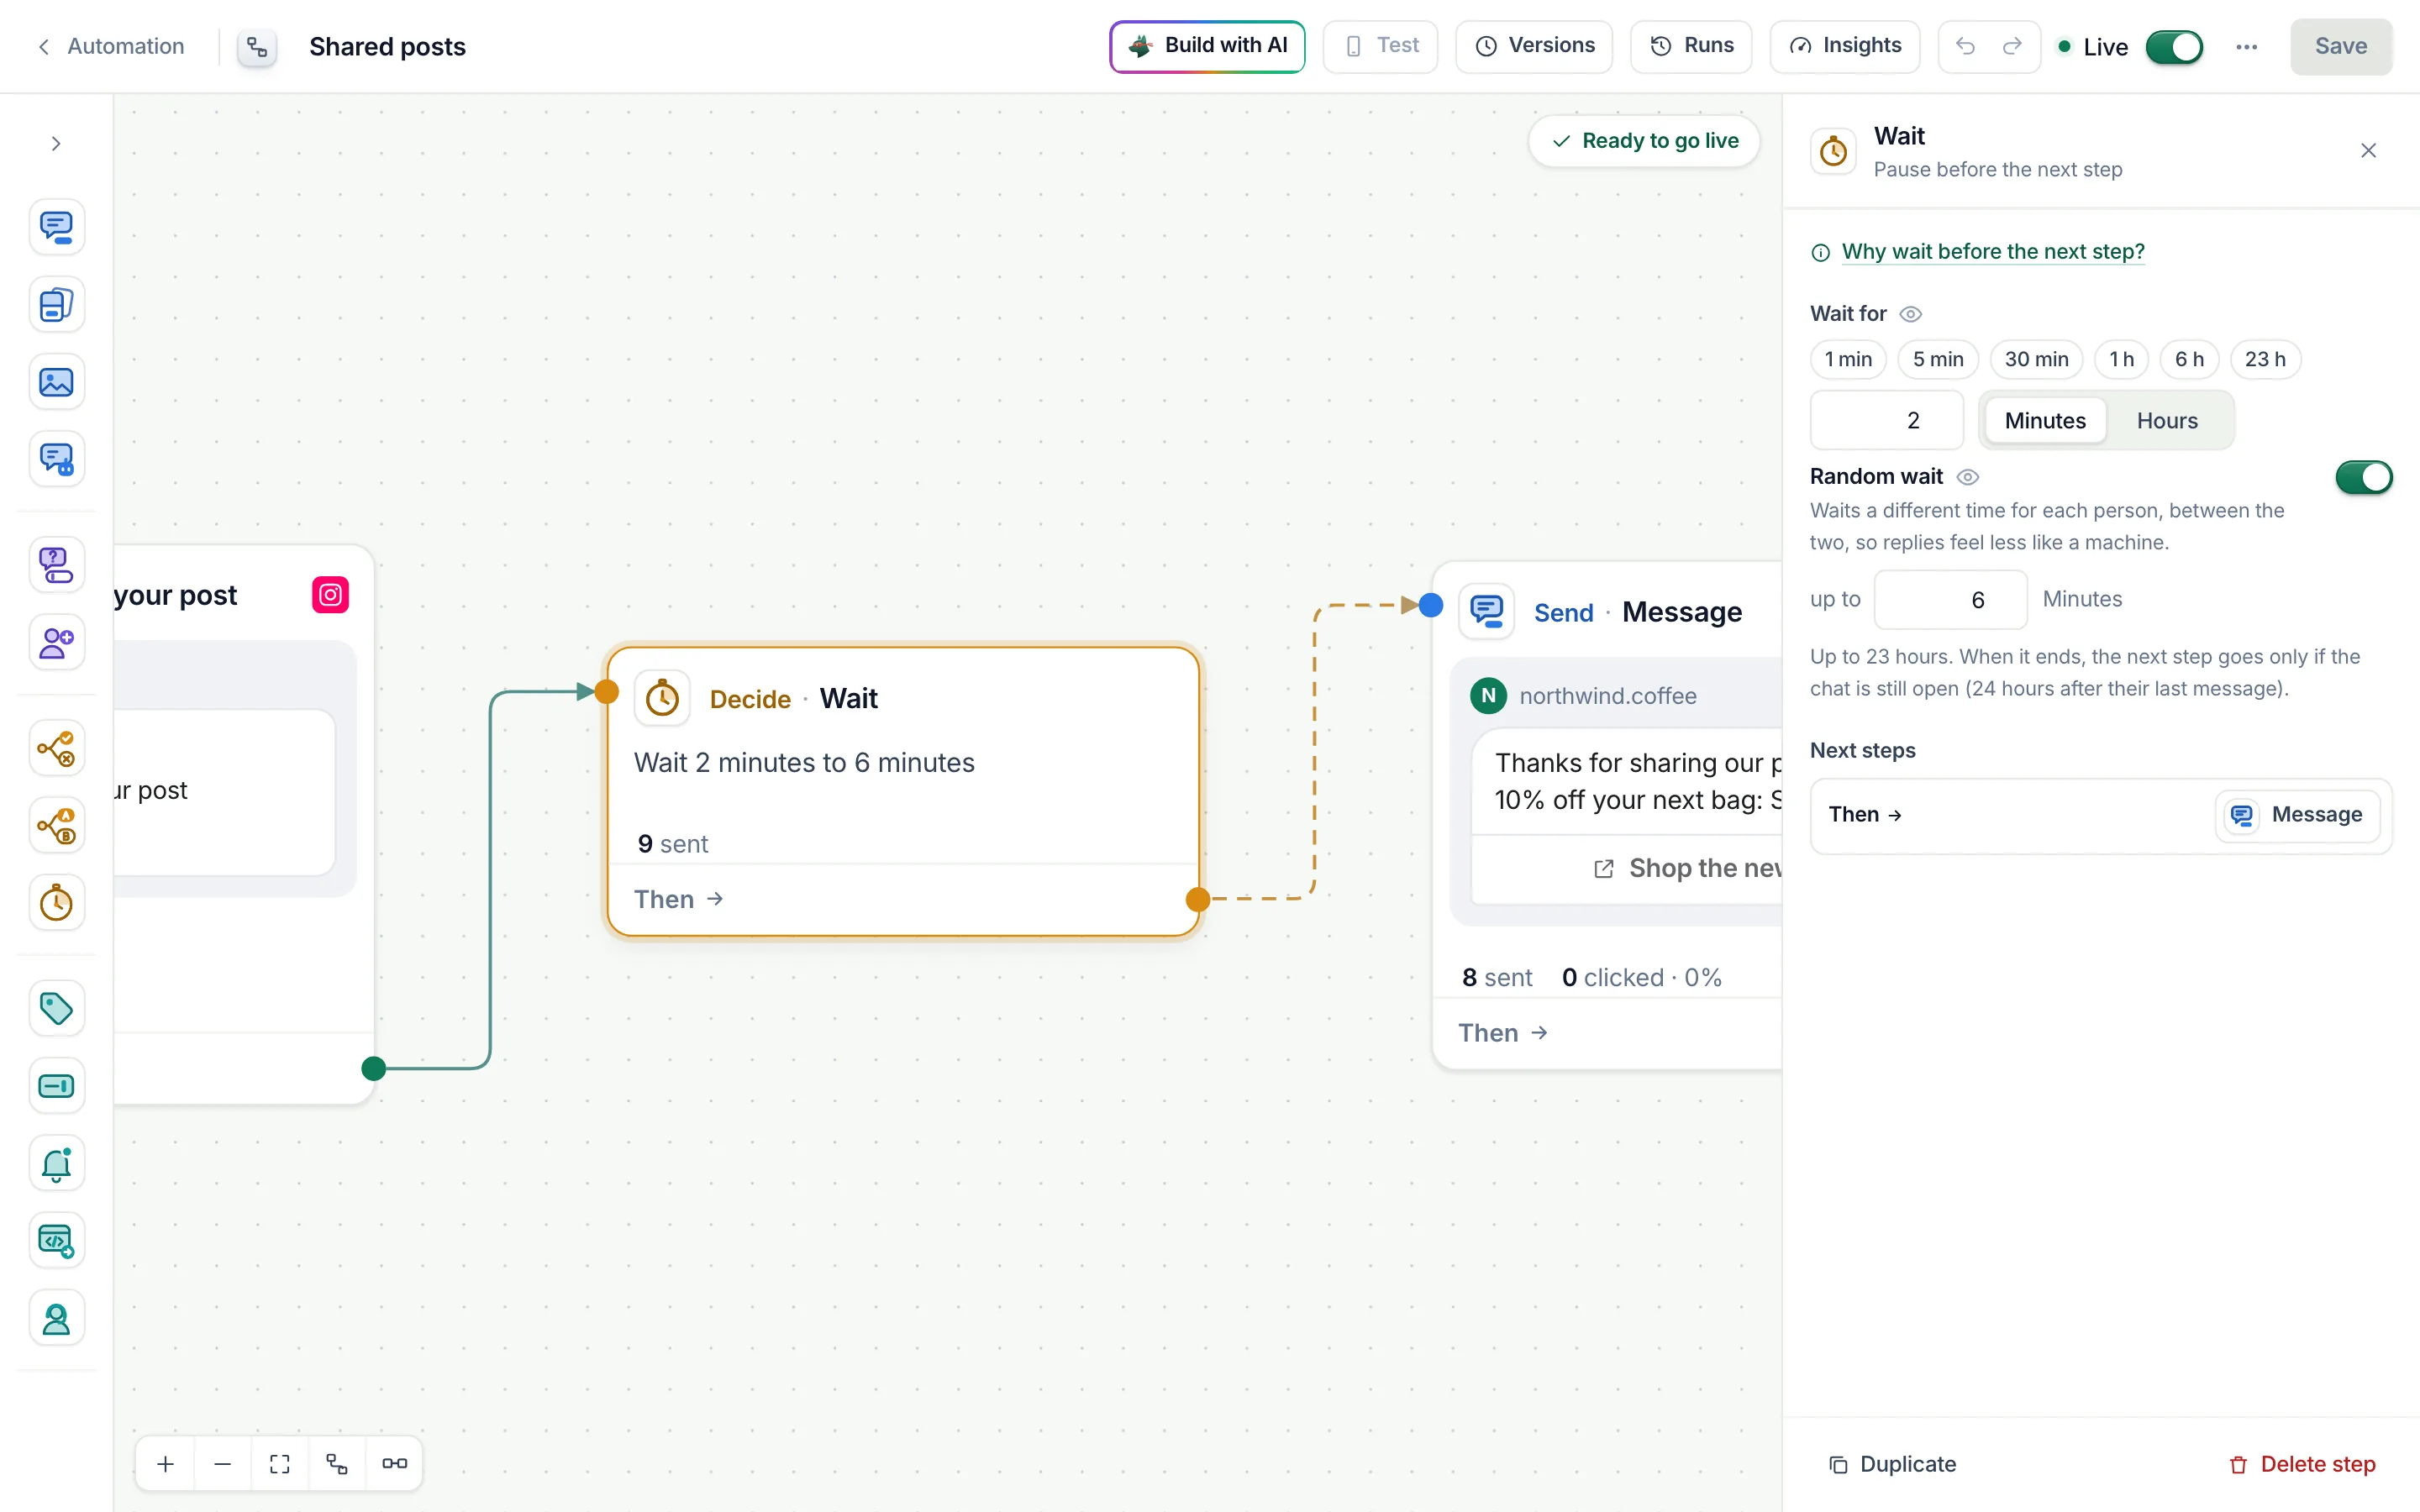Open the three-dot more options menu
Viewport: 2420px width, 1512px height.
[2247, 47]
